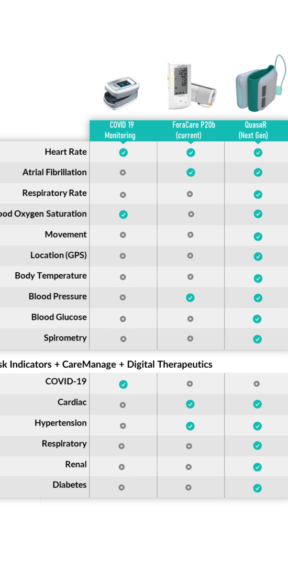Click the green QuasaR cuff device image
Screen dimensions: 288x577
pos(260,83)
